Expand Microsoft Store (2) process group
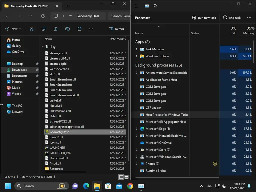 coord(137,149)
